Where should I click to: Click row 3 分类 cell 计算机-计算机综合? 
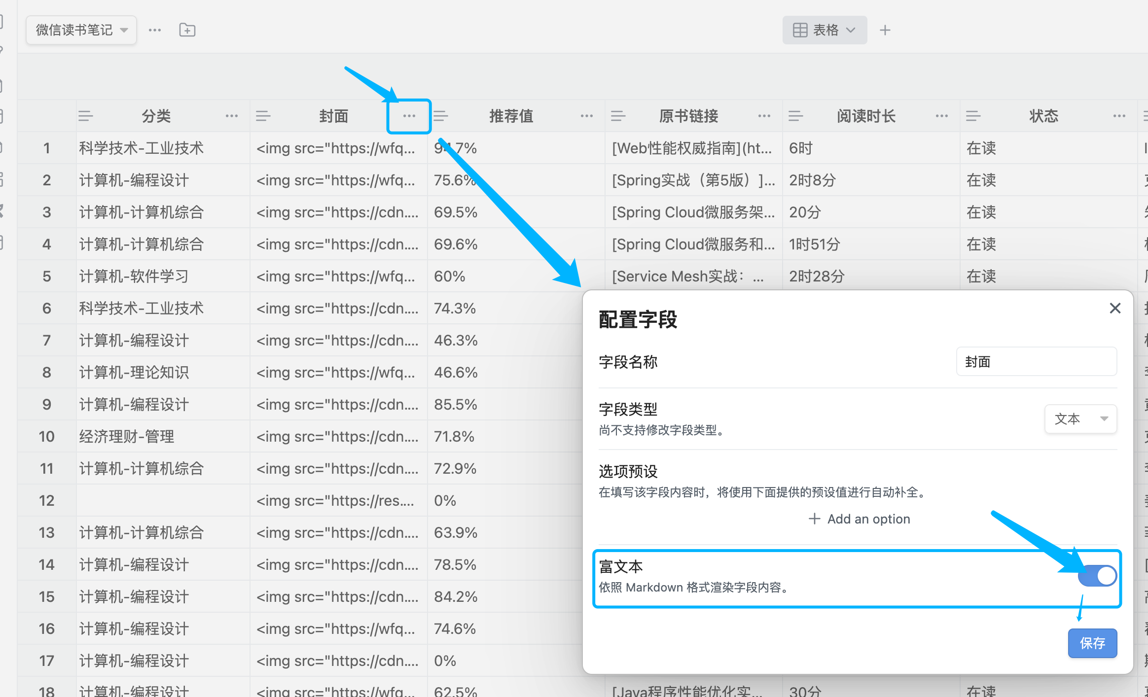142,212
